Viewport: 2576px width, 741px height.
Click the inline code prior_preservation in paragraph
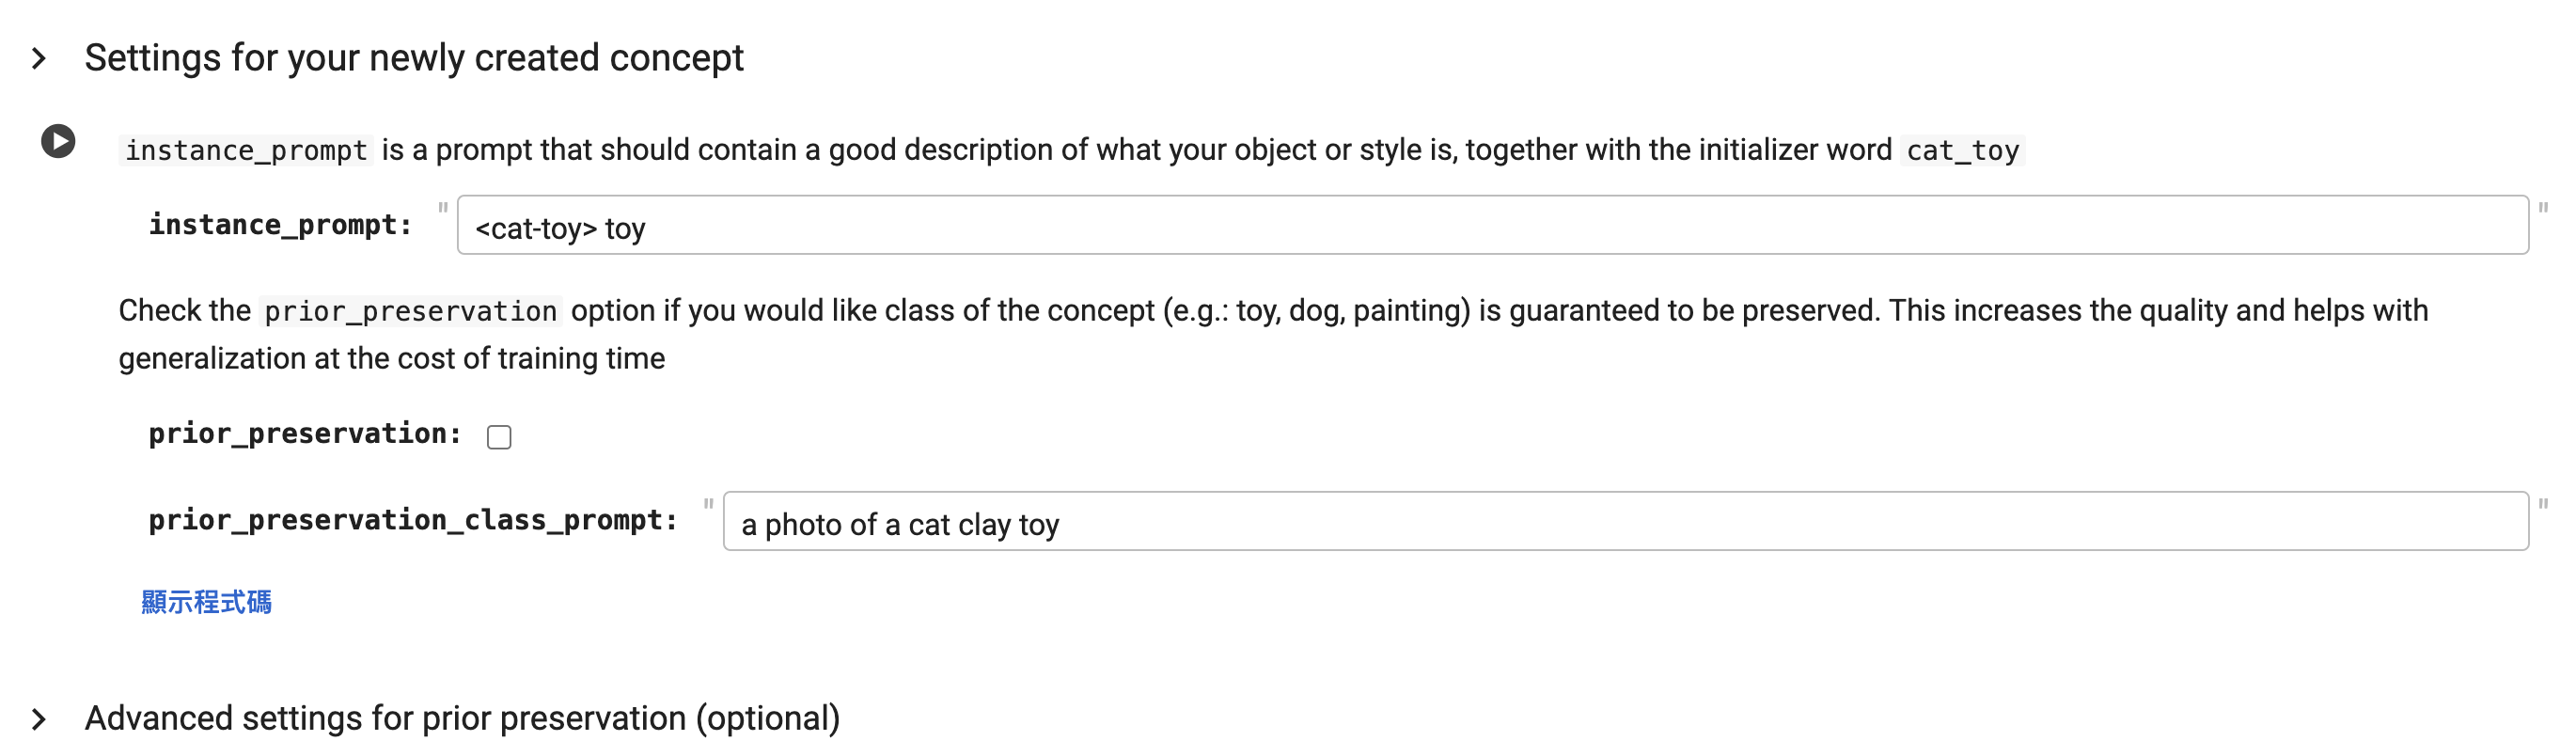[x=410, y=311]
